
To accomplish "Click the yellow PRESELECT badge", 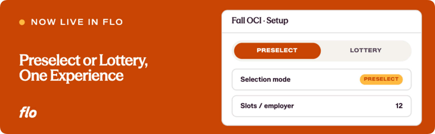I will click(381, 79).
